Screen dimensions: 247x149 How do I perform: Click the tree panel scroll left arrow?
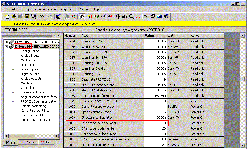point(6,136)
